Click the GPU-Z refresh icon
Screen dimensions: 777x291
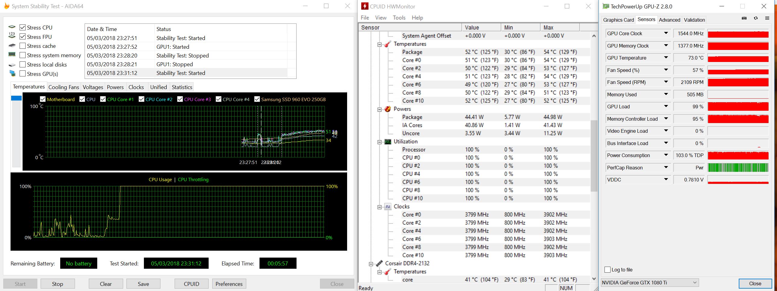pos(756,18)
